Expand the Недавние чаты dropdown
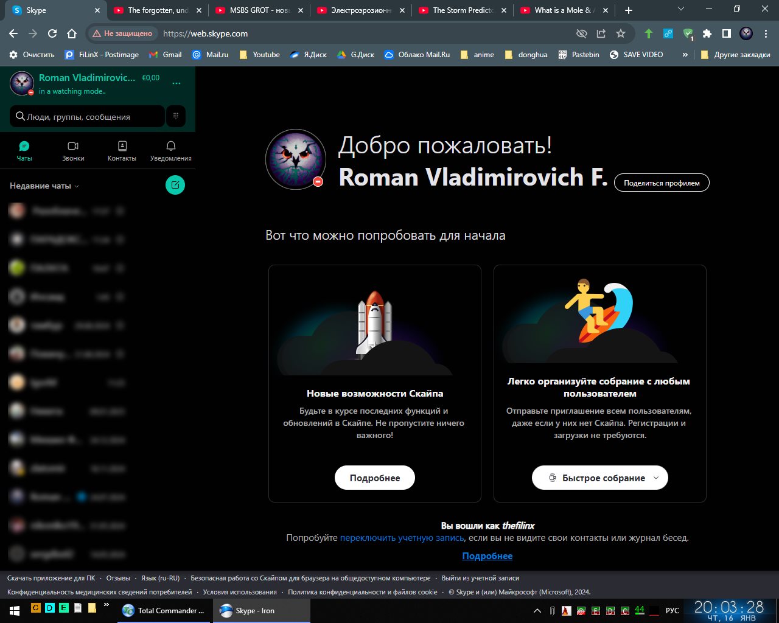 click(44, 186)
